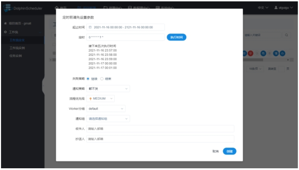Viewport: 299px width, 170px height.
Task: Click the 2021-11-16 23:57:00 execution time
Action: [103, 50]
